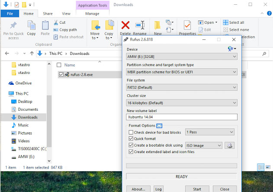This screenshot has width=273, height=192.
Task: Click the Back arrow in Explorer
Action: (x=7, y=54)
